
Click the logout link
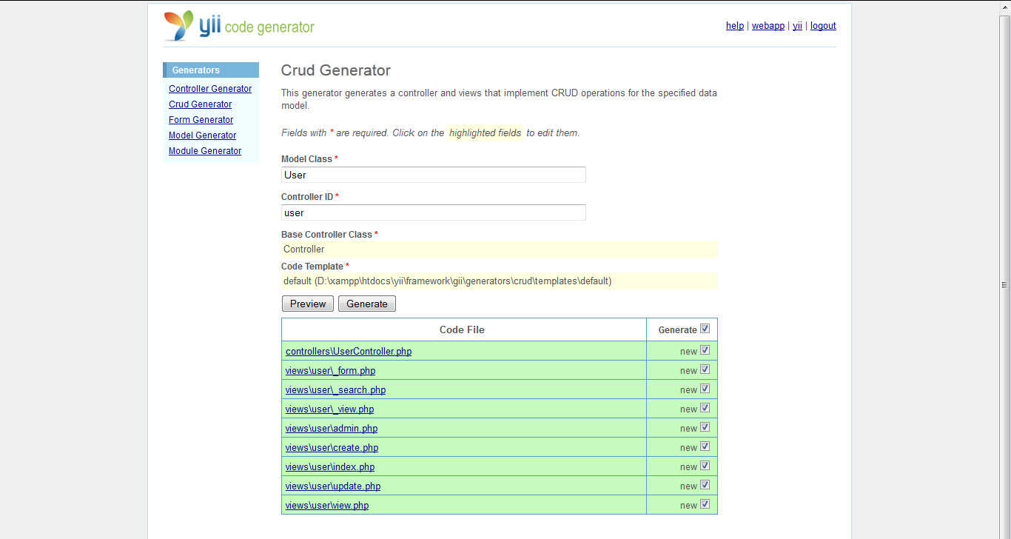[823, 25]
